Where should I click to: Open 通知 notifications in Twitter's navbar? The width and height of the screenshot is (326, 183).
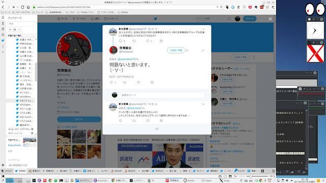[x=95, y=19]
